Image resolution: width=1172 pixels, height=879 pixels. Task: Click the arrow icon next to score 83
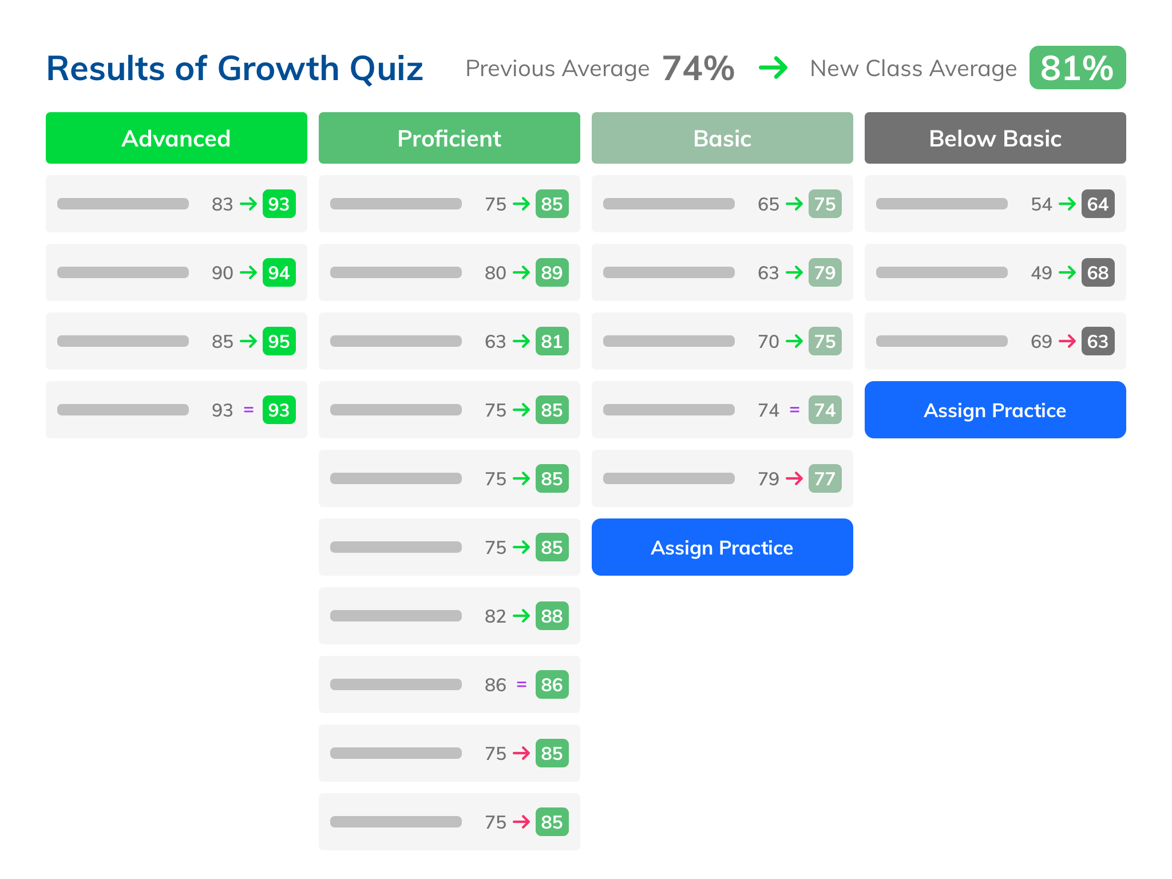[x=248, y=204]
